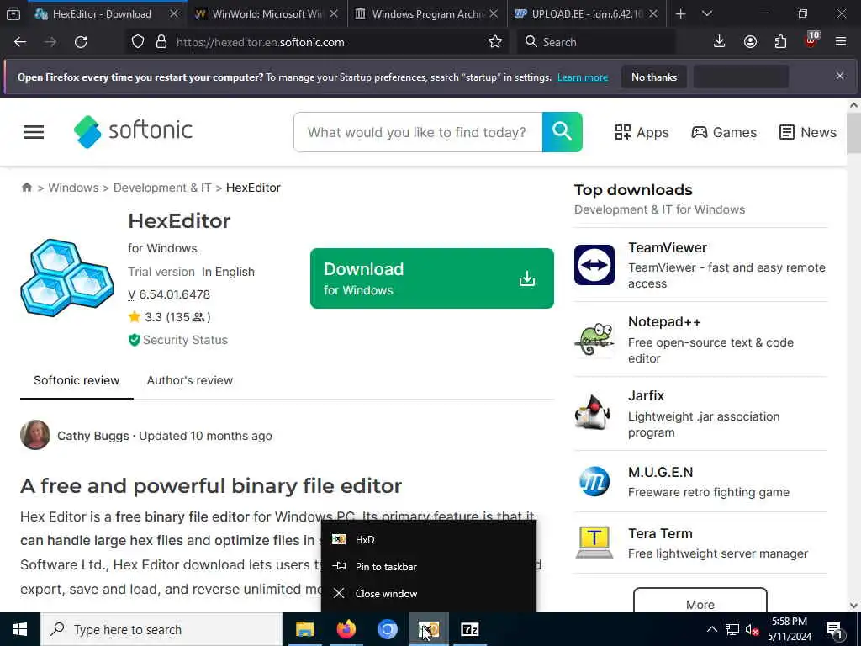The width and height of the screenshot is (861, 646).
Task: Click the Windows breadcrumb link
Action: [x=73, y=188]
